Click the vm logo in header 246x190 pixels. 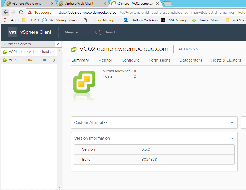12,32
